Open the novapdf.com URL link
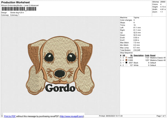The image size is (167, 118). 72,116
